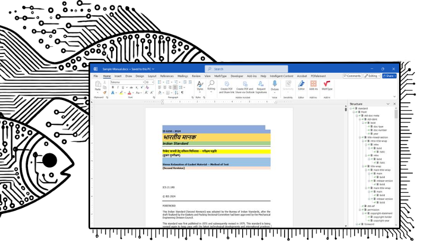The height and width of the screenshot is (242, 424).
Task: Click the Dictate microphone icon
Action: click(x=275, y=84)
